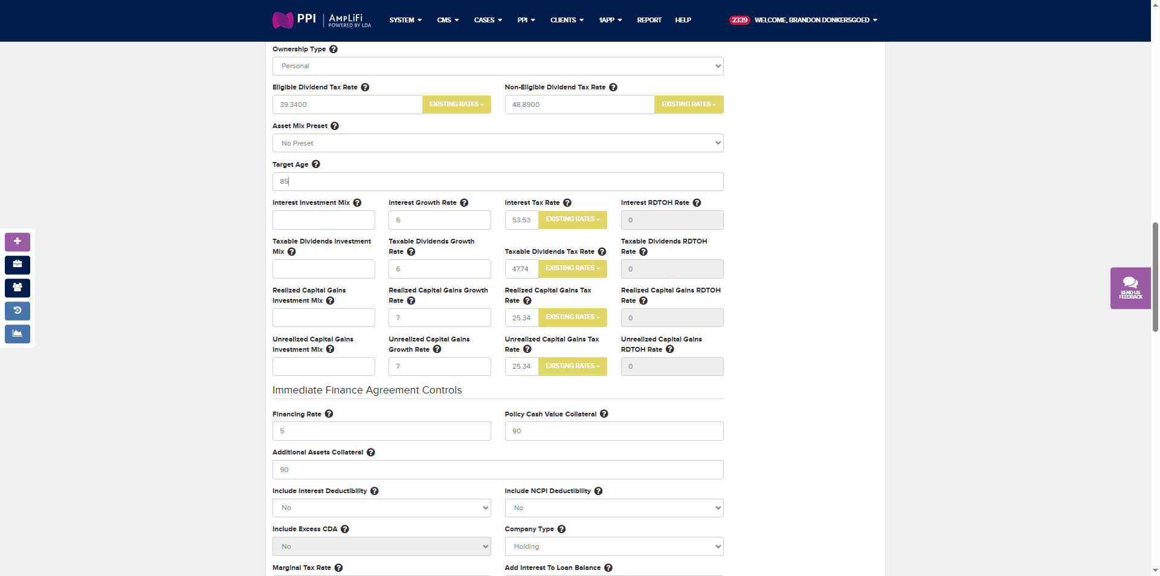Click Ownership Type help icon
Image resolution: width=1160 pixels, height=576 pixels.
point(333,49)
